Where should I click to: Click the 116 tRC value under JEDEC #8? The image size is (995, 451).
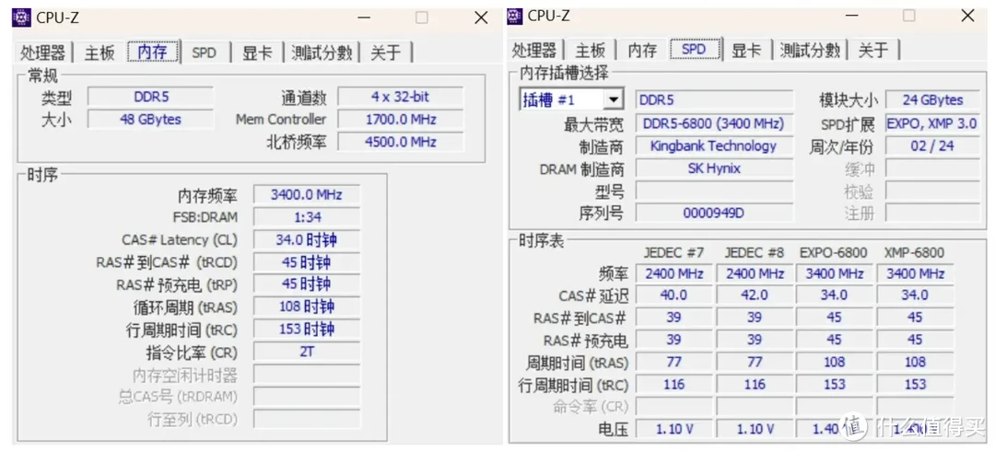(754, 385)
